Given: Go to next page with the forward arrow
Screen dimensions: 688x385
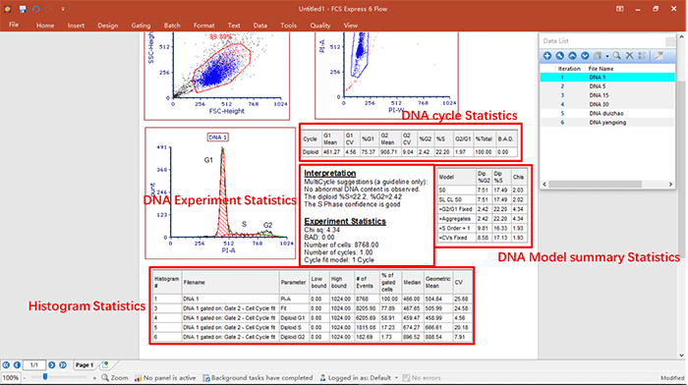Looking at the screenshot, I should 52,364.
